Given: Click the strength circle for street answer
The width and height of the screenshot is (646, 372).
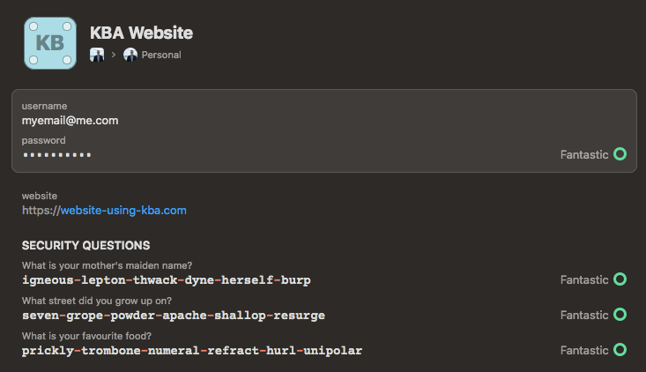Looking at the screenshot, I should (620, 315).
